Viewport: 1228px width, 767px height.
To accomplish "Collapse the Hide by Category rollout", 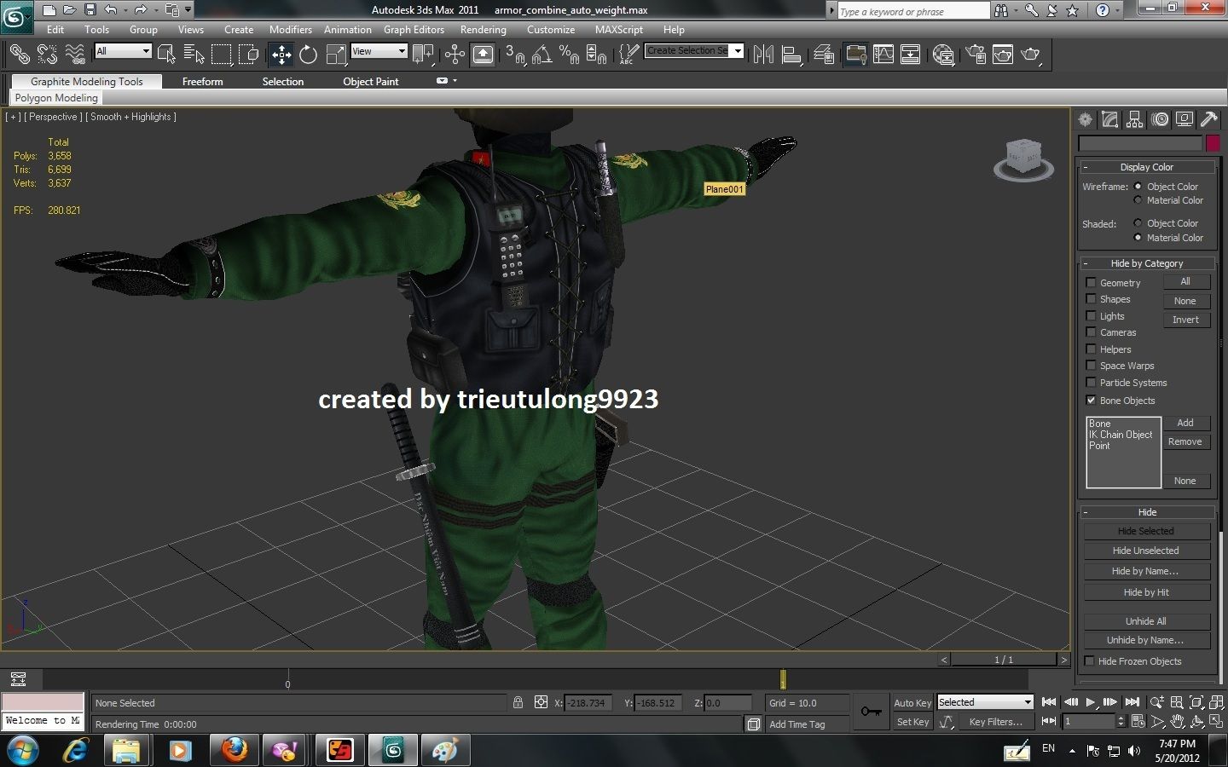I will pos(1147,263).
